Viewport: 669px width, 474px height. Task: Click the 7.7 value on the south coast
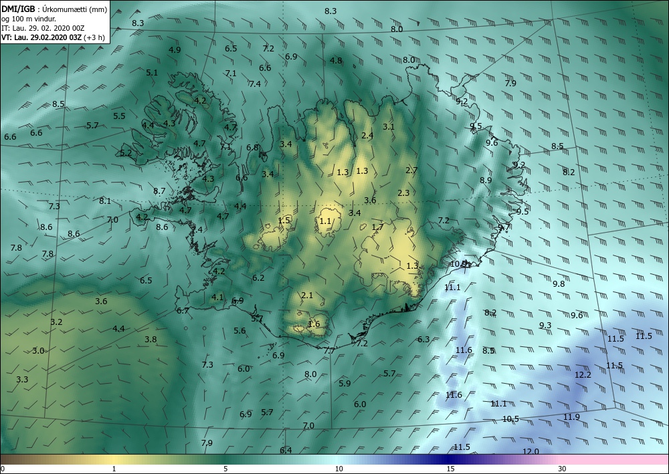click(329, 351)
